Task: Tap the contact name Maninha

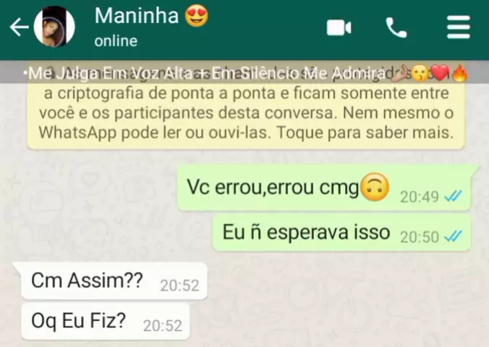Action: pos(137,16)
